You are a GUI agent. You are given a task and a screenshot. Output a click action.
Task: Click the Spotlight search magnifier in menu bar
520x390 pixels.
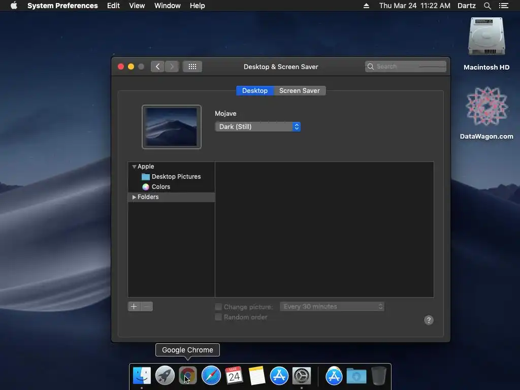[x=487, y=6]
